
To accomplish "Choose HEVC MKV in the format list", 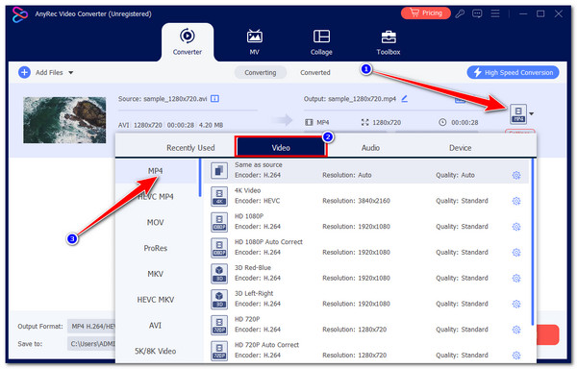I will (x=155, y=300).
